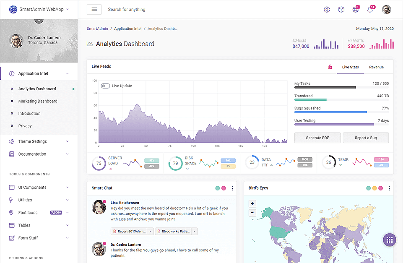
Task: Open the settings gear in top bar
Action: click(327, 10)
